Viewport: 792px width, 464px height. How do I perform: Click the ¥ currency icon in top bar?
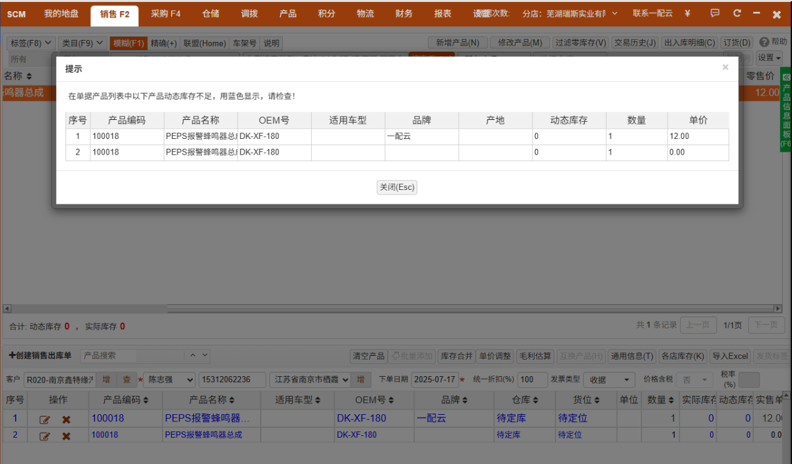(687, 14)
